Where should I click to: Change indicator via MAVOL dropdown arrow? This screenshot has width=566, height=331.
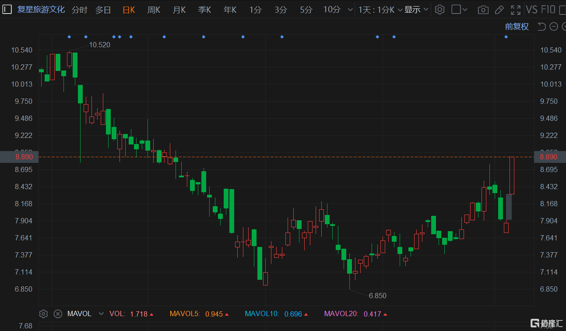click(102, 314)
